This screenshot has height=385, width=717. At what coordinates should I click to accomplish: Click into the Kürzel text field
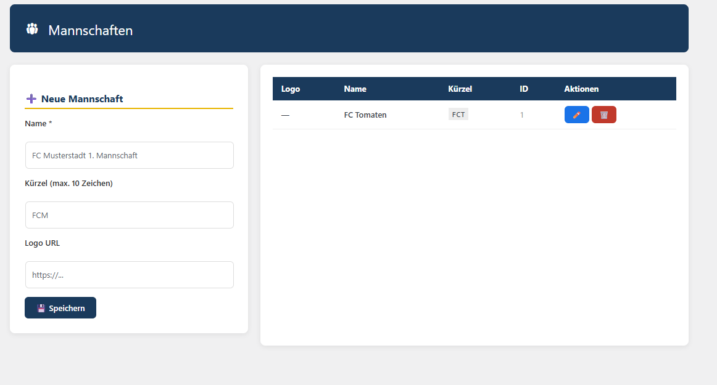point(129,215)
